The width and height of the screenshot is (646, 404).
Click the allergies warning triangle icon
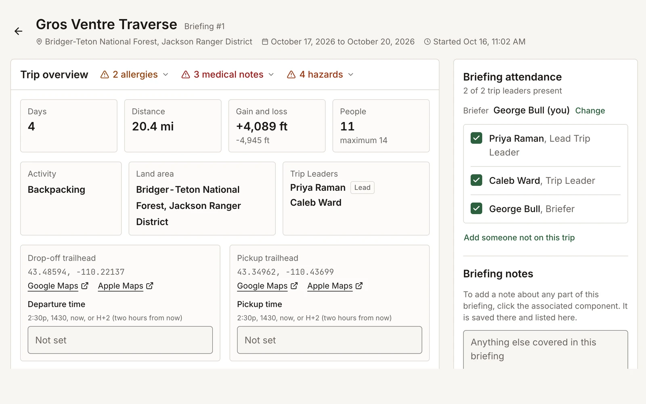coord(105,75)
